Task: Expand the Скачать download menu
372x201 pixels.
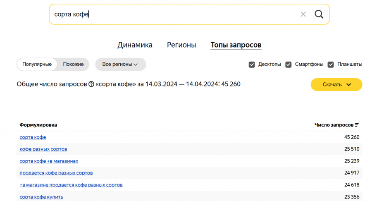Action: [336, 84]
